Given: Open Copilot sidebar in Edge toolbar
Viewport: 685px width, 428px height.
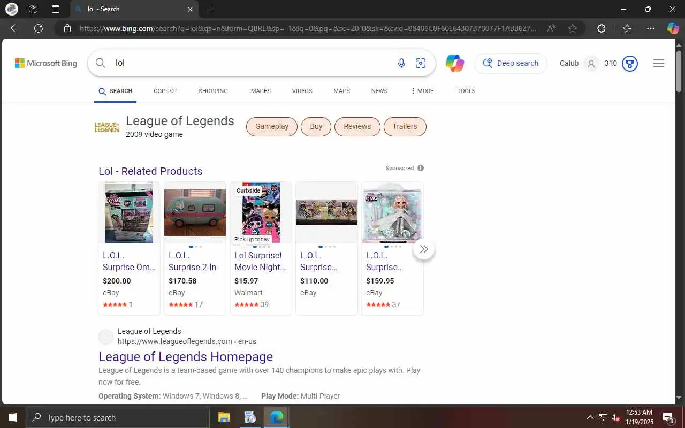Looking at the screenshot, I should 673,28.
